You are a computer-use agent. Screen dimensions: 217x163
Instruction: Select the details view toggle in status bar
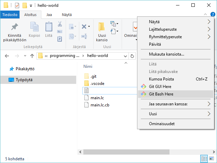[204, 159]
